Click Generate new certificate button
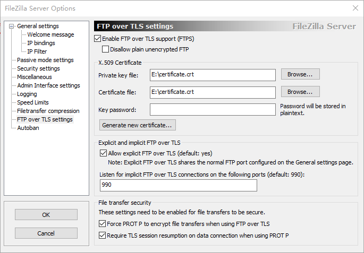 [x=138, y=125]
